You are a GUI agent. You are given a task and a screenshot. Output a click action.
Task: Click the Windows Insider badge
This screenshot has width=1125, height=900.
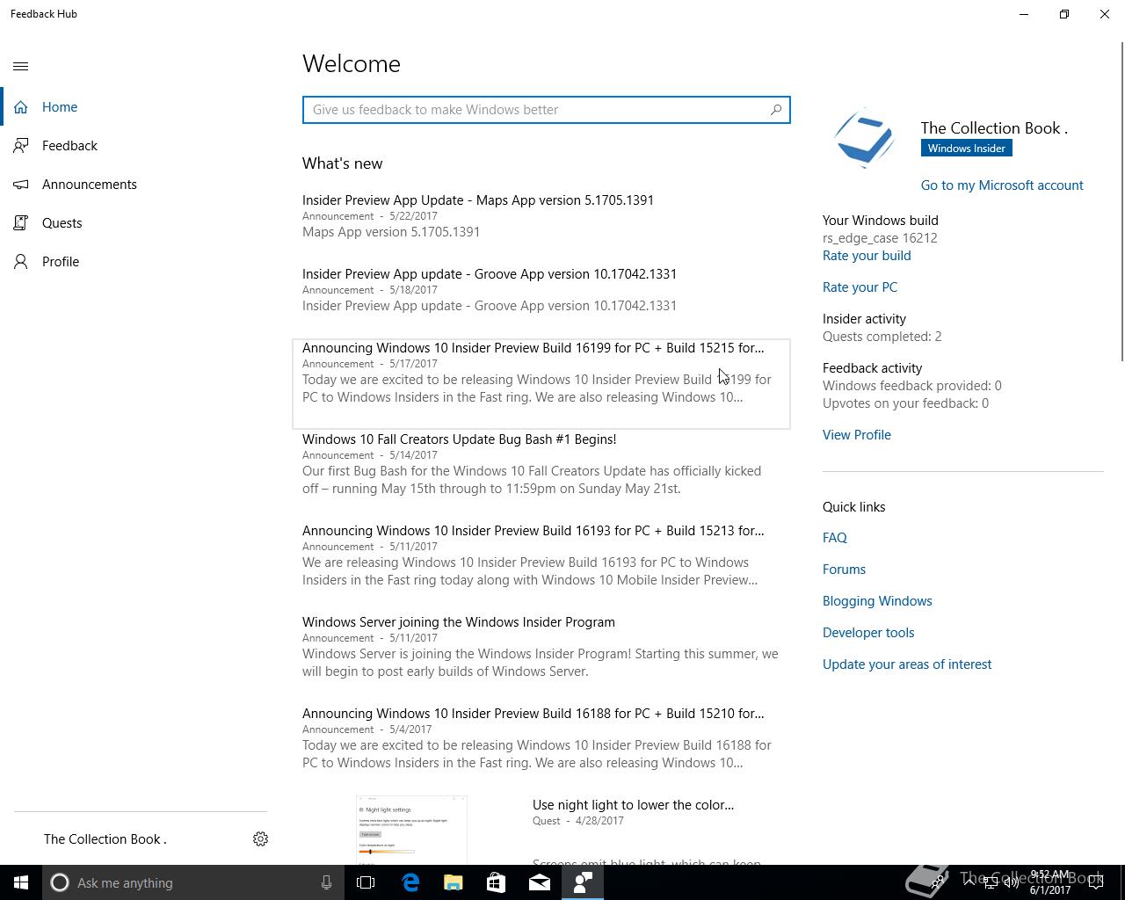click(966, 149)
